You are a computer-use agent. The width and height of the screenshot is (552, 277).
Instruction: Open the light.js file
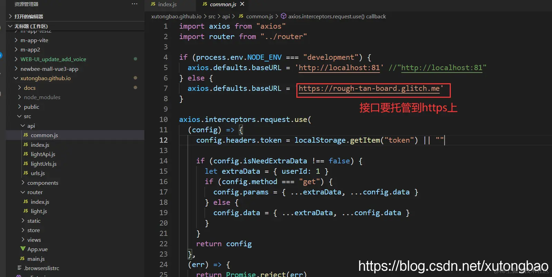(x=39, y=211)
